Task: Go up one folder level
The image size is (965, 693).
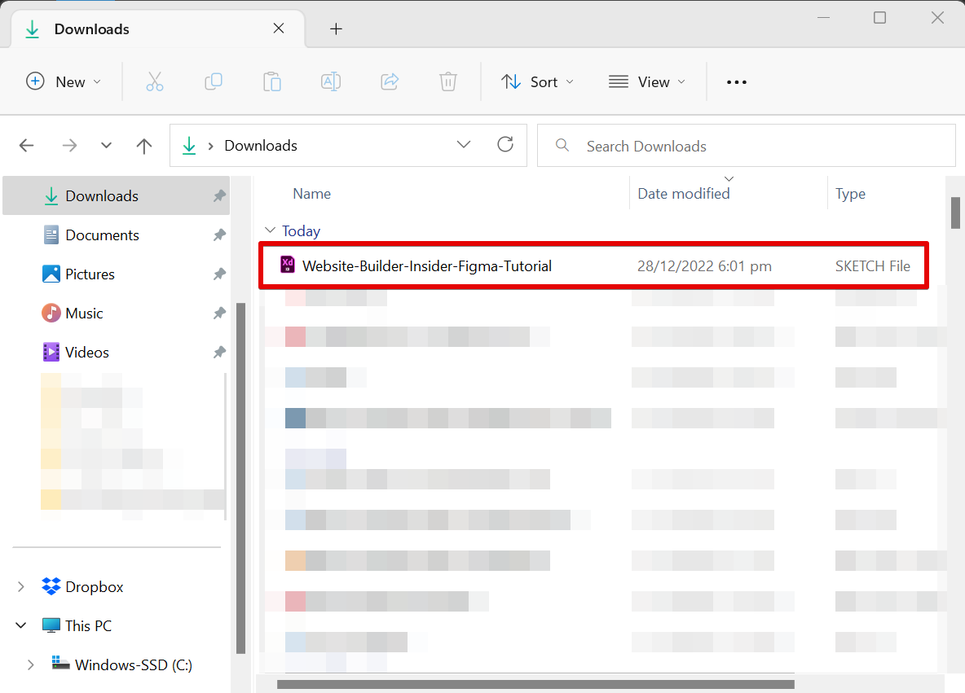Action: point(144,146)
